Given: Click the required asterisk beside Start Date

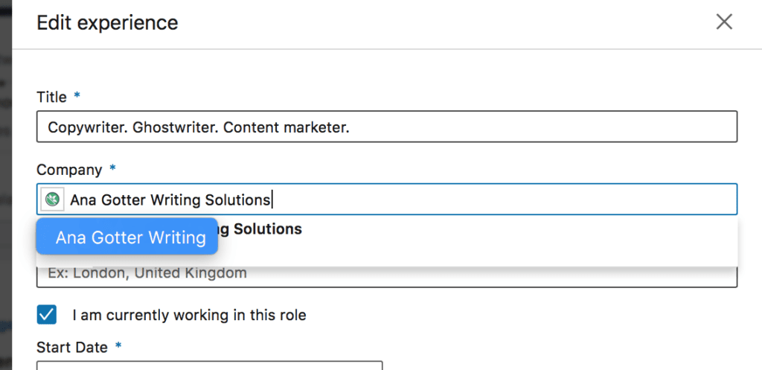Looking at the screenshot, I should pyautogui.click(x=118, y=345).
